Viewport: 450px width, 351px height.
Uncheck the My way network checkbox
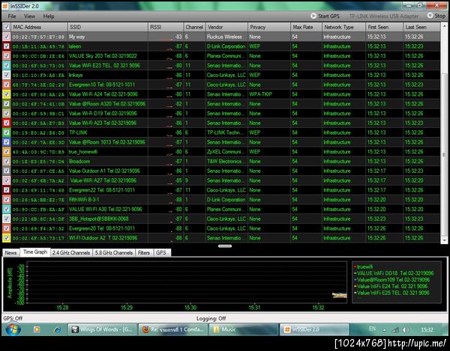click(x=6, y=37)
